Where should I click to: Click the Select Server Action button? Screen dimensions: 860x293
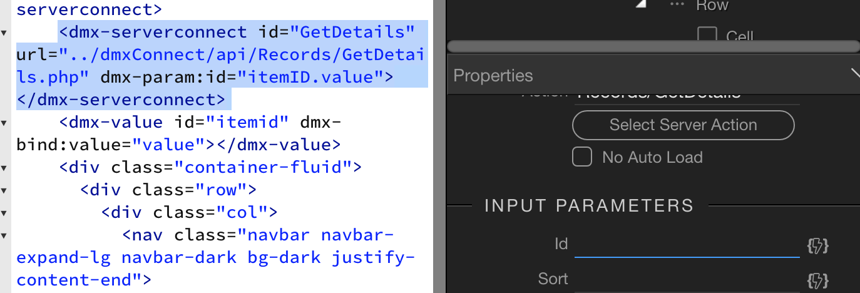[x=683, y=125]
